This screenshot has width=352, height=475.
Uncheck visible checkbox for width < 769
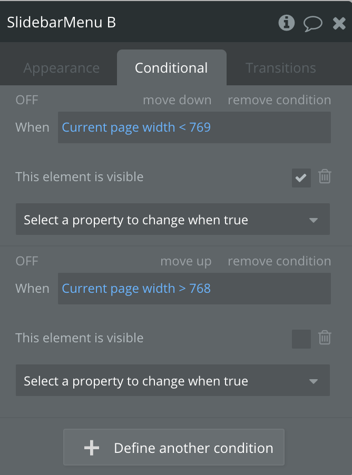301,178
